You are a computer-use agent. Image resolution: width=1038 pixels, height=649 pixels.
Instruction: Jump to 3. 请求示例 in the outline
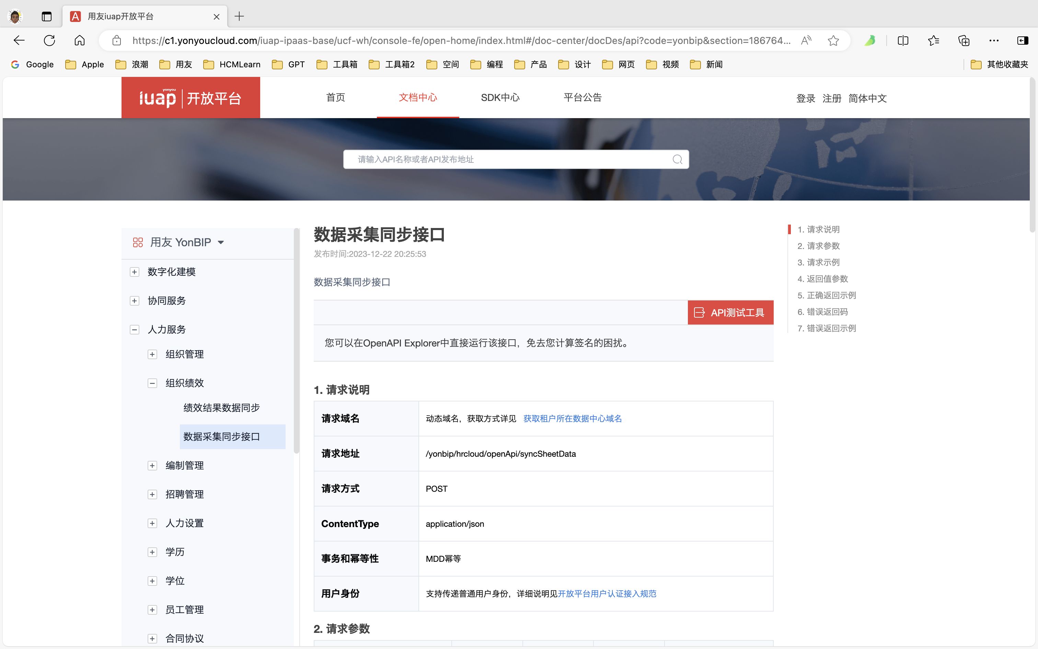click(818, 262)
